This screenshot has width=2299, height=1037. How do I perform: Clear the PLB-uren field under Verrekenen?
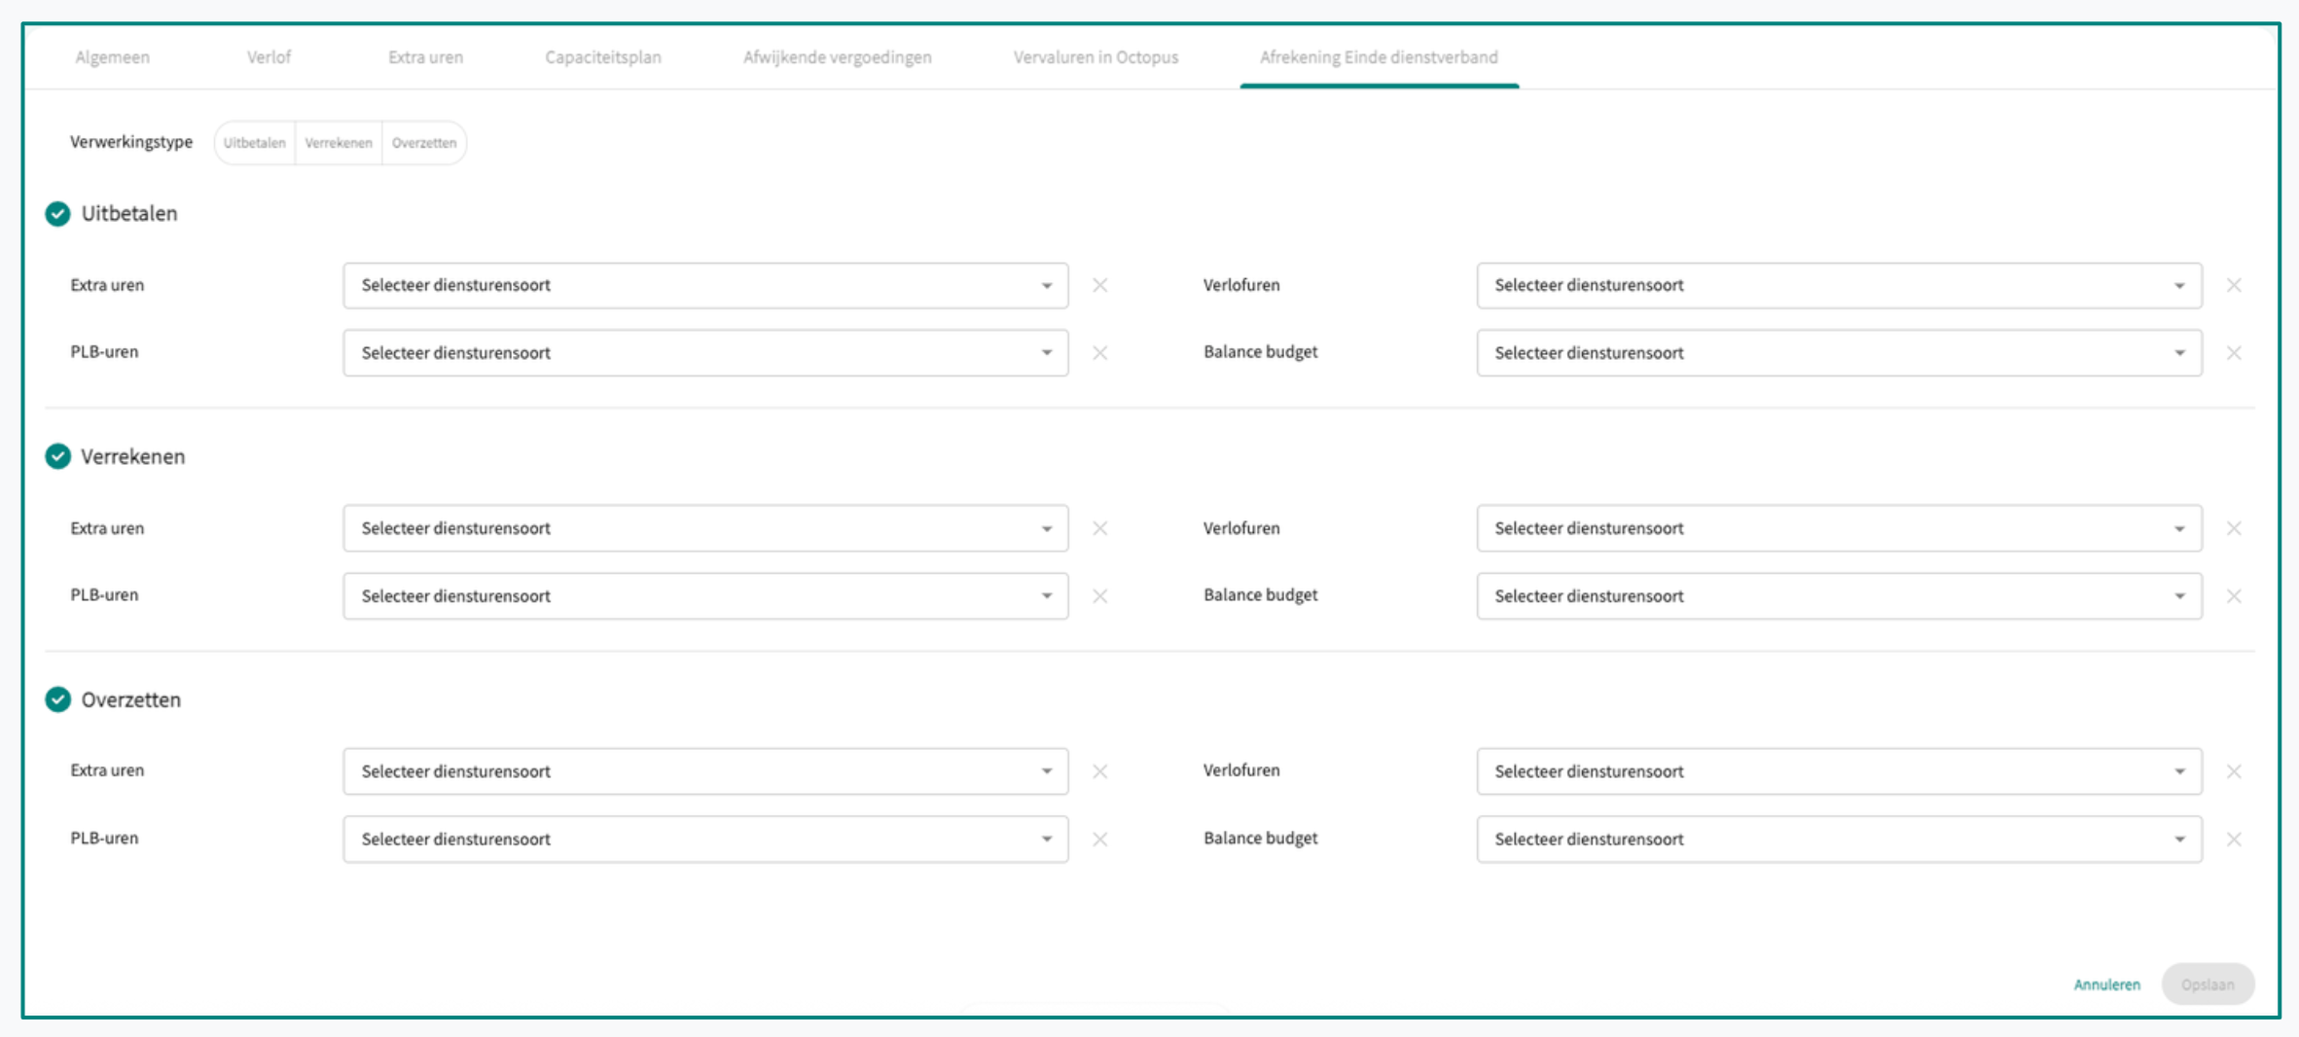coord(1099,596)
